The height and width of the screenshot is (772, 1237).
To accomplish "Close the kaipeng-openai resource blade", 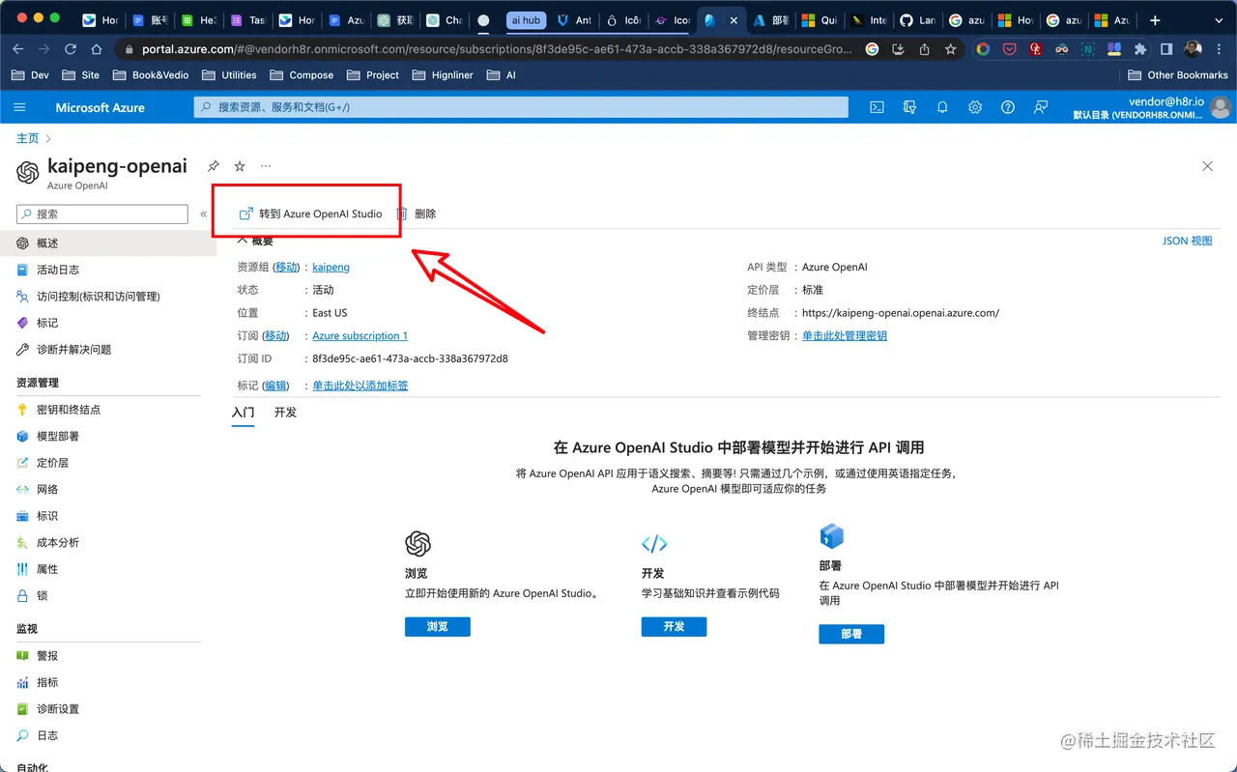I will click(x=1207, y=166).
